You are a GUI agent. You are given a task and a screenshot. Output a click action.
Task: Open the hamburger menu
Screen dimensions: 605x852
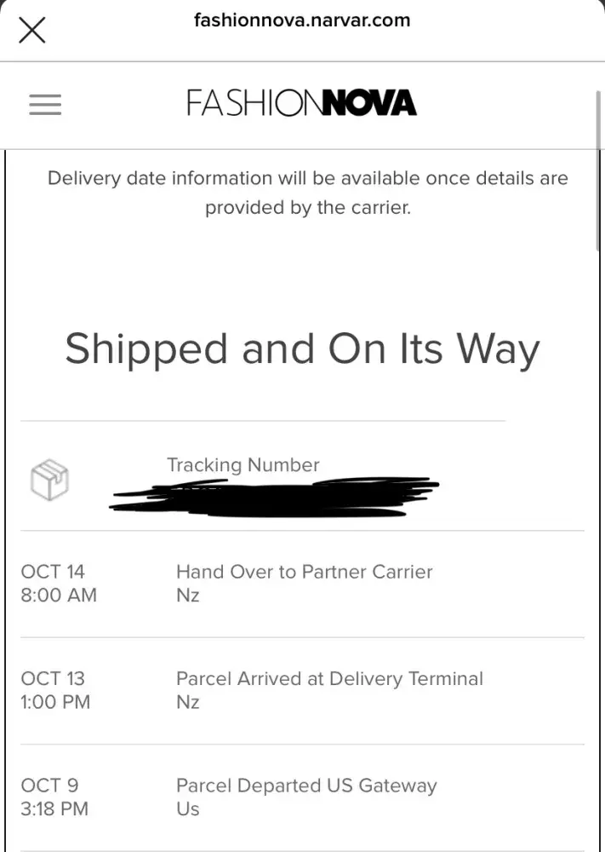tap(45, 105)
